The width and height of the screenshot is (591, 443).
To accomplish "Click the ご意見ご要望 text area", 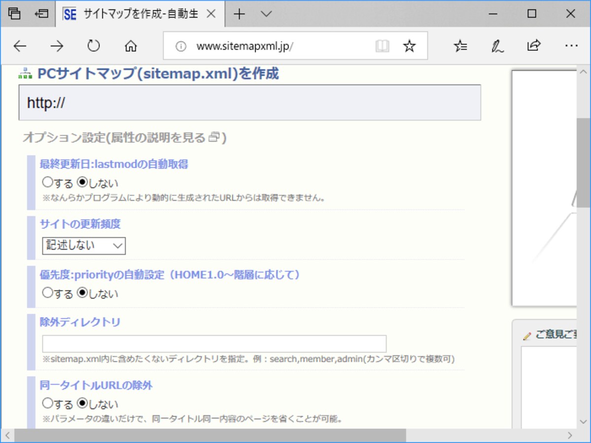I will click(x=549, y=387).
